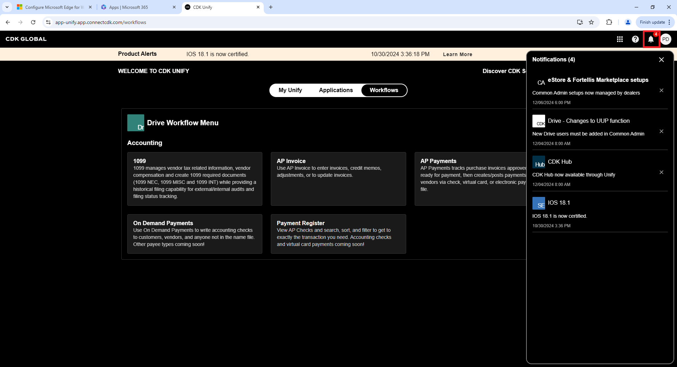Screen dimensions: 677x367
Task: Click the IOS 18.1 notification title
Action: (559, 203)
